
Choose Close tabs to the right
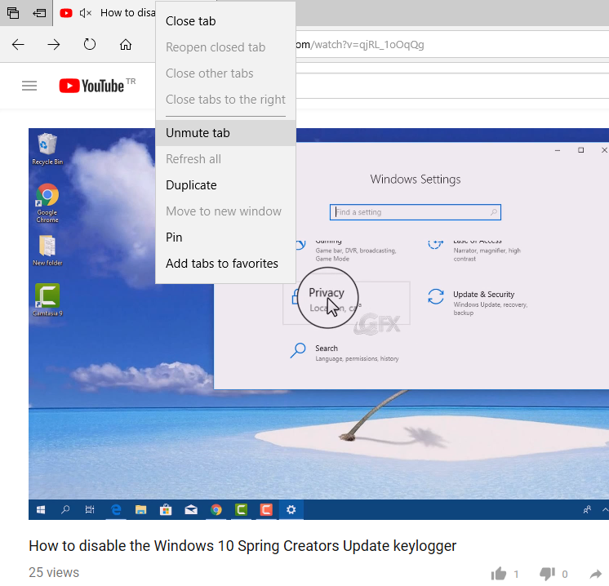pos(225,100)
